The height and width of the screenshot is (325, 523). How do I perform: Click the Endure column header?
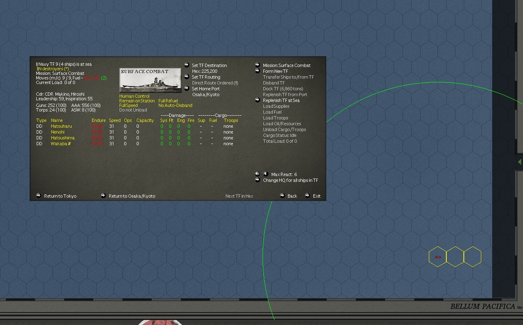coord(99,120)
